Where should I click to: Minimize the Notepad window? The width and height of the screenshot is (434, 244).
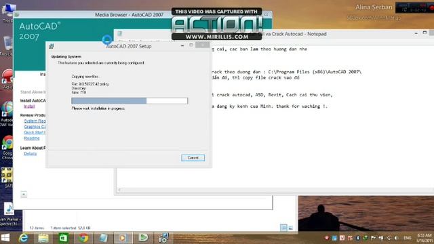[416, 33]
